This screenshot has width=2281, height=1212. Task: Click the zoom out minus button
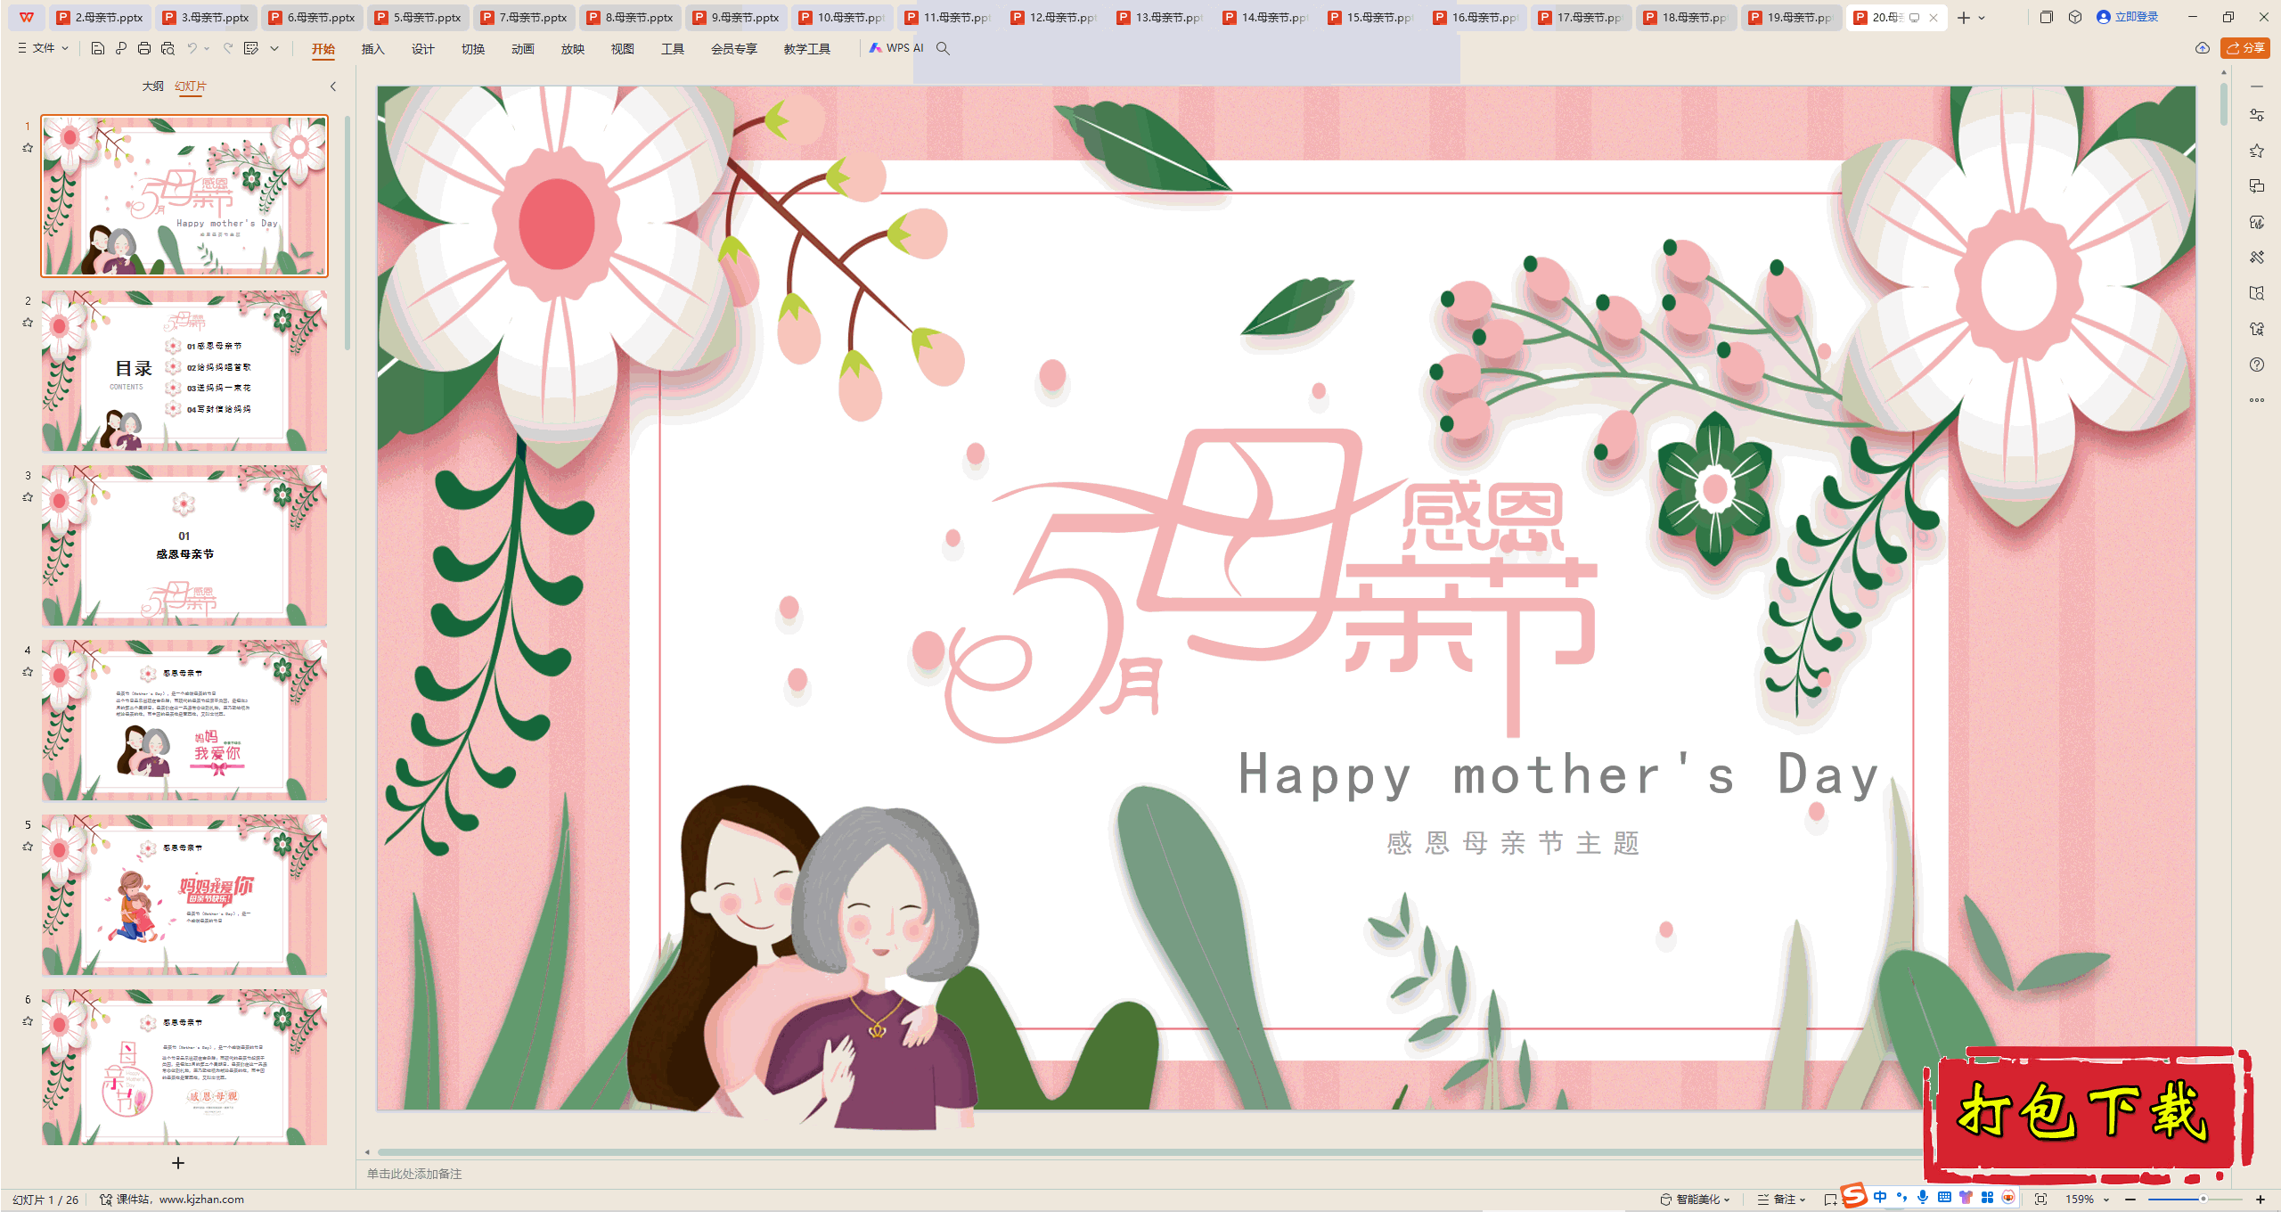point(2130,1200)
